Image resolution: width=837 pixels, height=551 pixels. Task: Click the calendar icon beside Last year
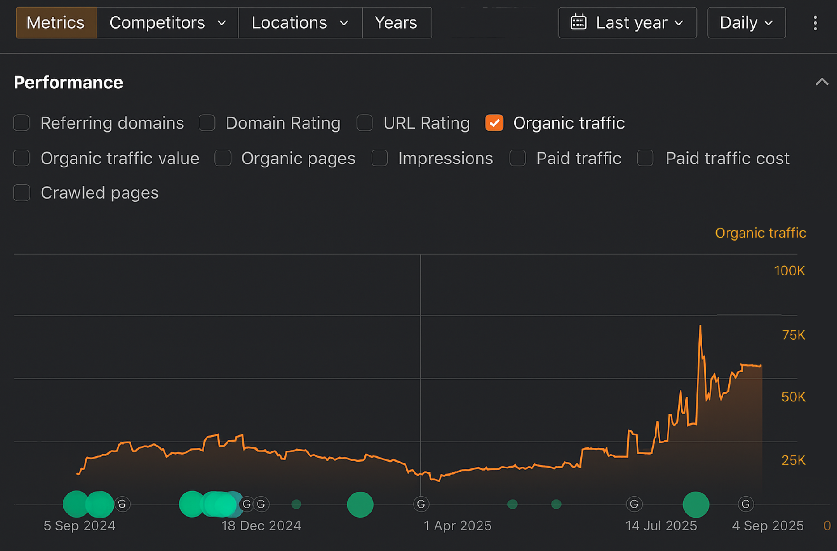[578, 22]
